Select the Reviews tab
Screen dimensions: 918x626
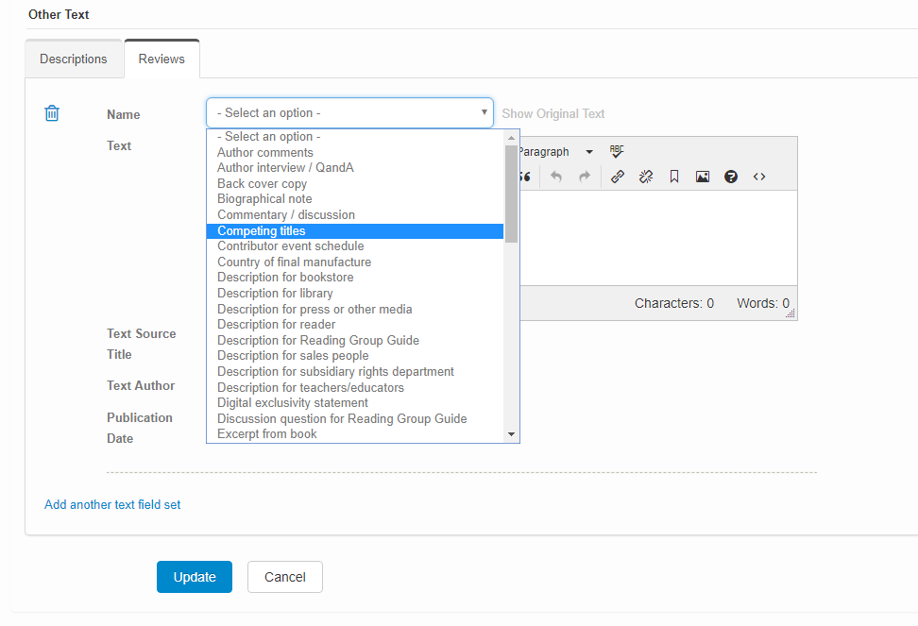tap(161, 59)
